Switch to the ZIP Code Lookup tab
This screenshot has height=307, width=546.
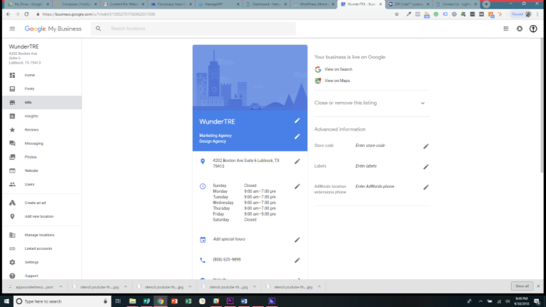(x=408, y=4)
